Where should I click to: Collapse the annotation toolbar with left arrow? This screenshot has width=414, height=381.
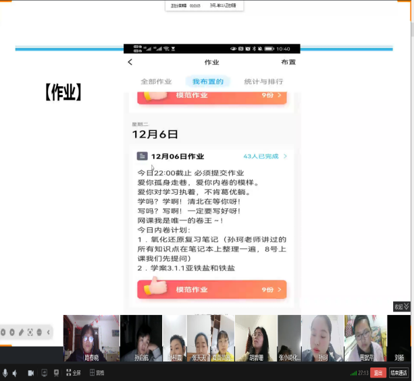pos(48,332)
